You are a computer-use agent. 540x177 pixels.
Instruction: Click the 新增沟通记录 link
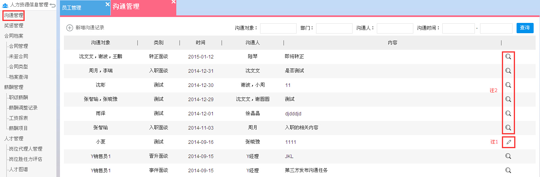click(90, 28)
